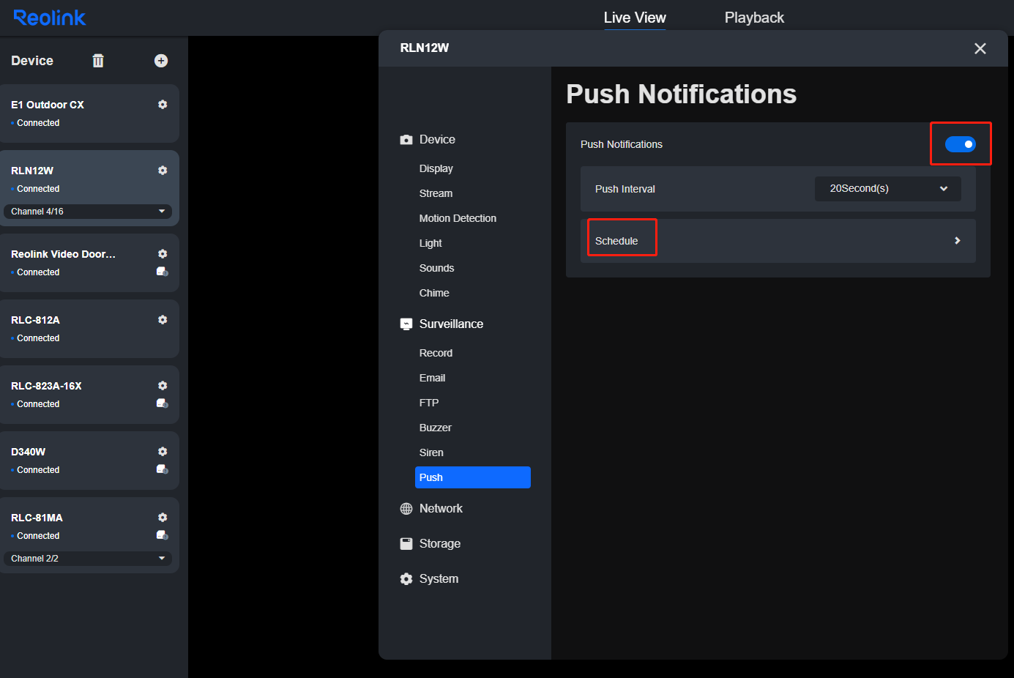Click the globe icon beside Network
Viewport: 1014px width, 678px height.
(x=406, y=509)
